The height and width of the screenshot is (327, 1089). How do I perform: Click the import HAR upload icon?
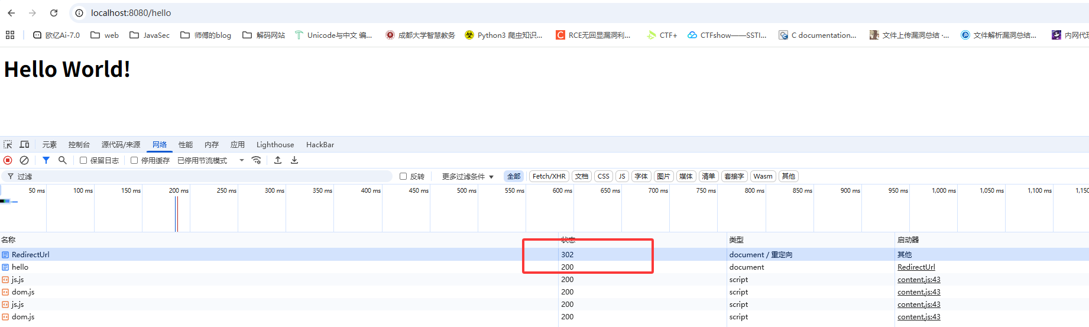278,160
